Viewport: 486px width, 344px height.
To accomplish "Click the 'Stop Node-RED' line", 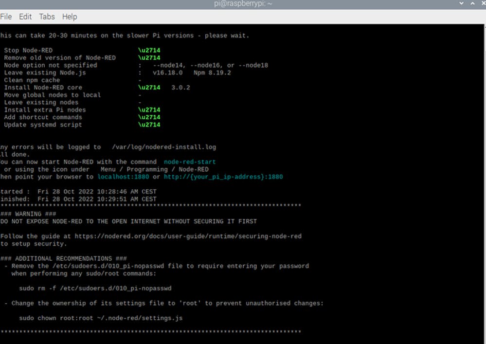I will point(28,50).
